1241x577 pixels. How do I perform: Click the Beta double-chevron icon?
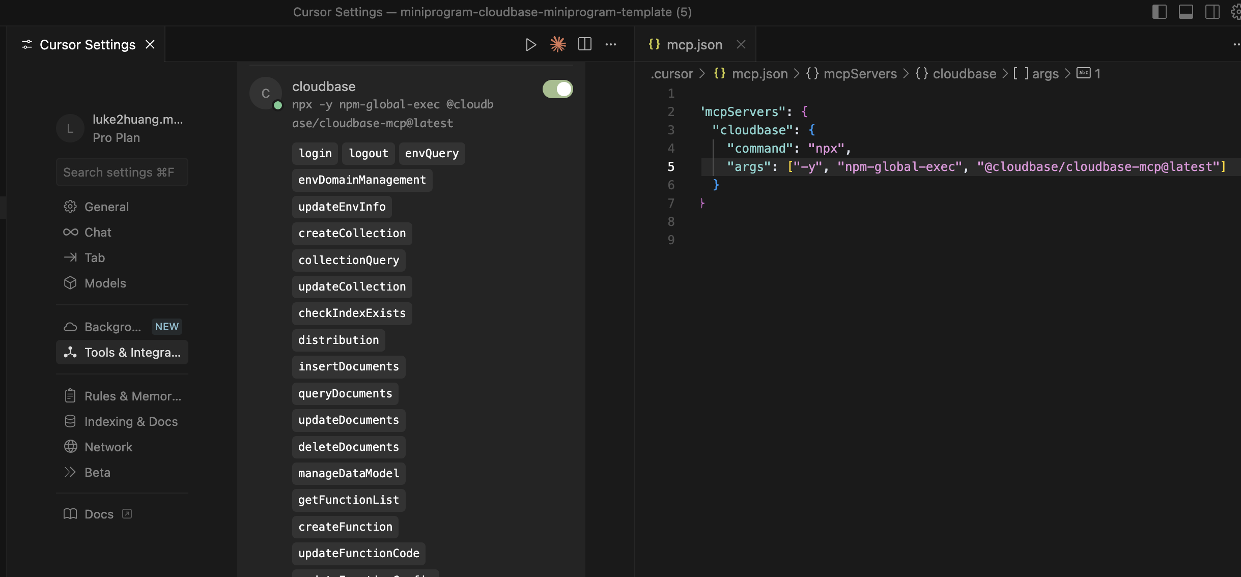[70, 472]
